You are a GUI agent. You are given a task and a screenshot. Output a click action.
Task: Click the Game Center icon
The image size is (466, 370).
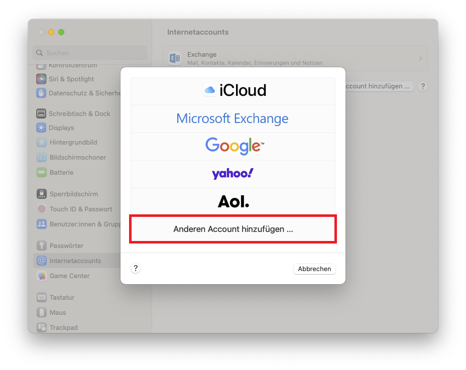pos(41,276)
